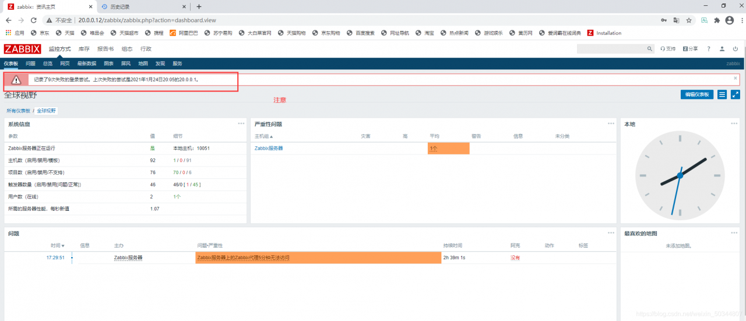Viewport: 746px width, 321px height.
Task: Select 服务 submenu tab
Action: point(178,64)
